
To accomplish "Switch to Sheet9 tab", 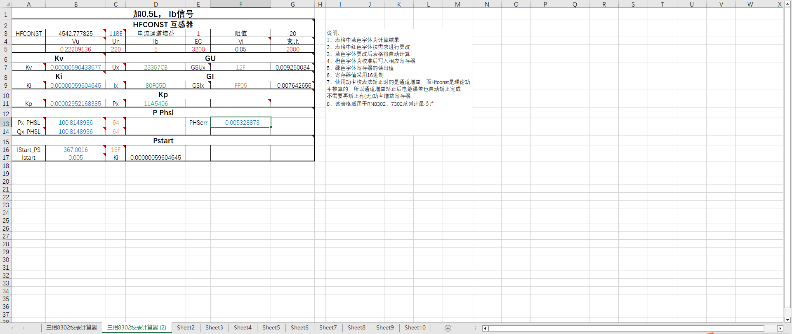I will click(x=385, y=327).
